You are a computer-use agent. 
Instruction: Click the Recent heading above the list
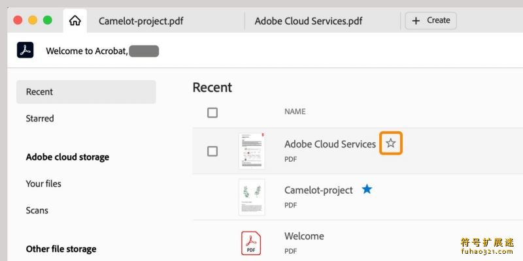pos(212,87)
